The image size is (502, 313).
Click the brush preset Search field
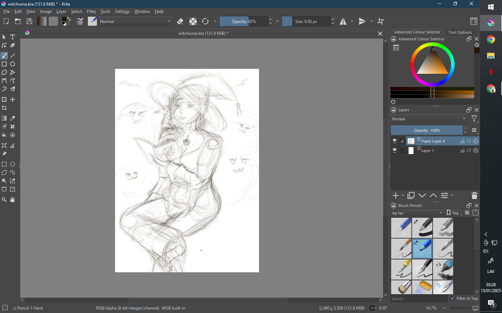[418, 299]
